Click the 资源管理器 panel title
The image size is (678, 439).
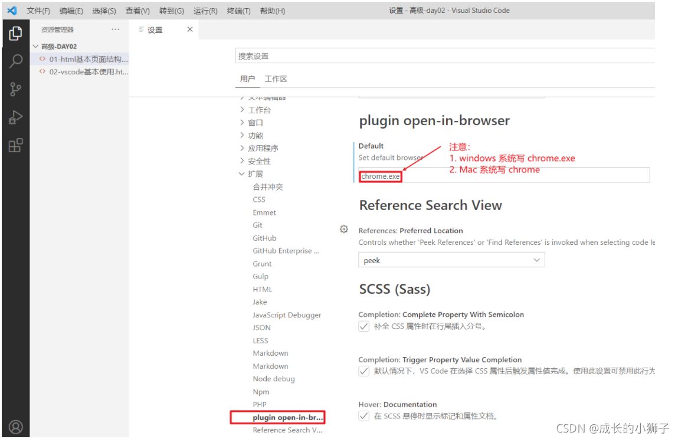57,30
